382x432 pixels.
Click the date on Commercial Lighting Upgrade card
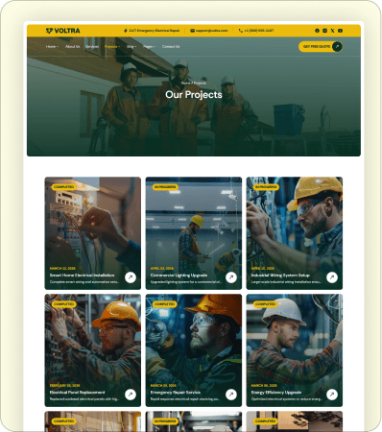coord(162,269)
